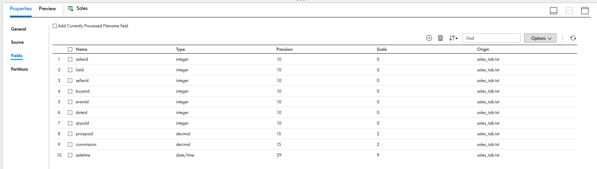The image size is (597, 169).
Task: Click the add field plus icon
Action: (x=429, y=38)
